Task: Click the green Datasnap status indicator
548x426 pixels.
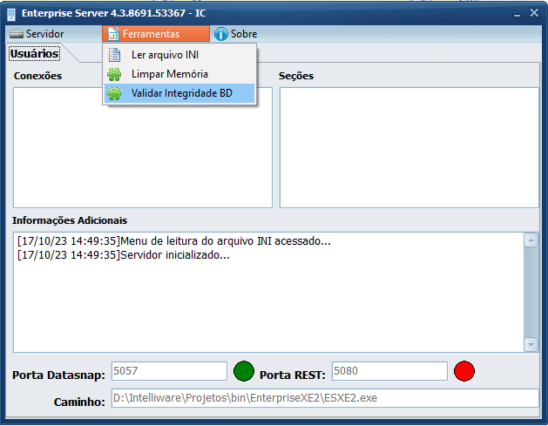Action: click(x=244, y=372)
